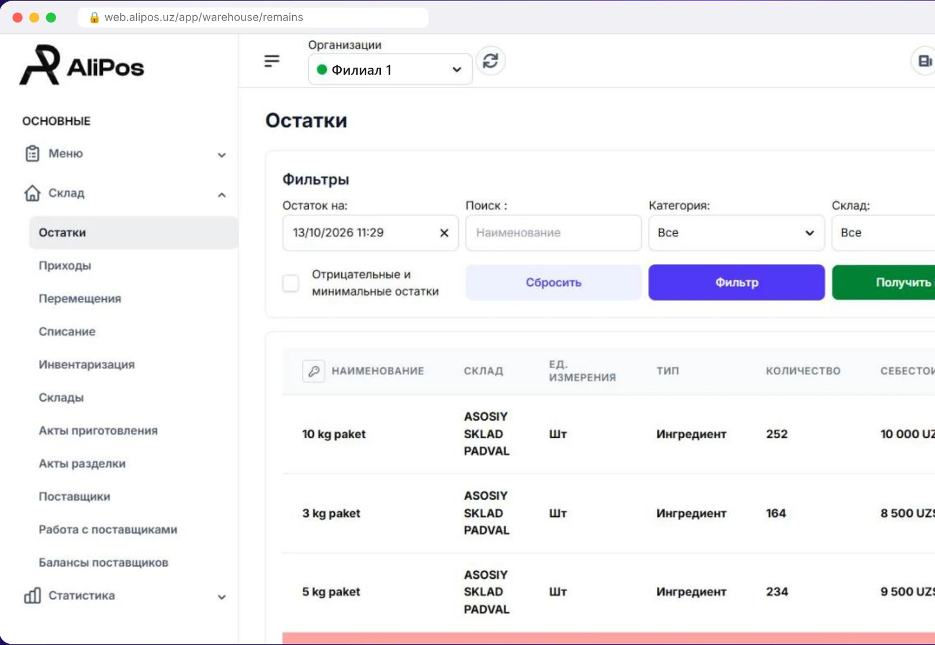
Task: Select the 3 kg paket row
Action: point(608,514)
